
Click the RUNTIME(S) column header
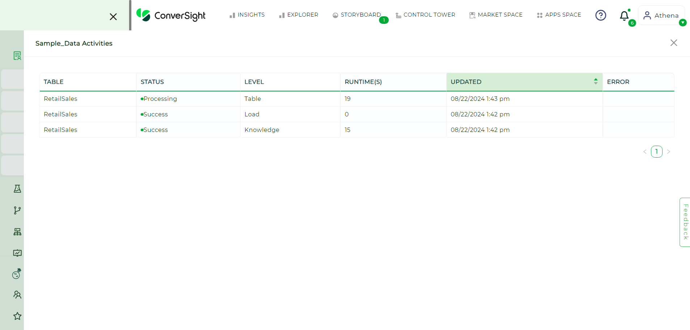tap(393, 82)
